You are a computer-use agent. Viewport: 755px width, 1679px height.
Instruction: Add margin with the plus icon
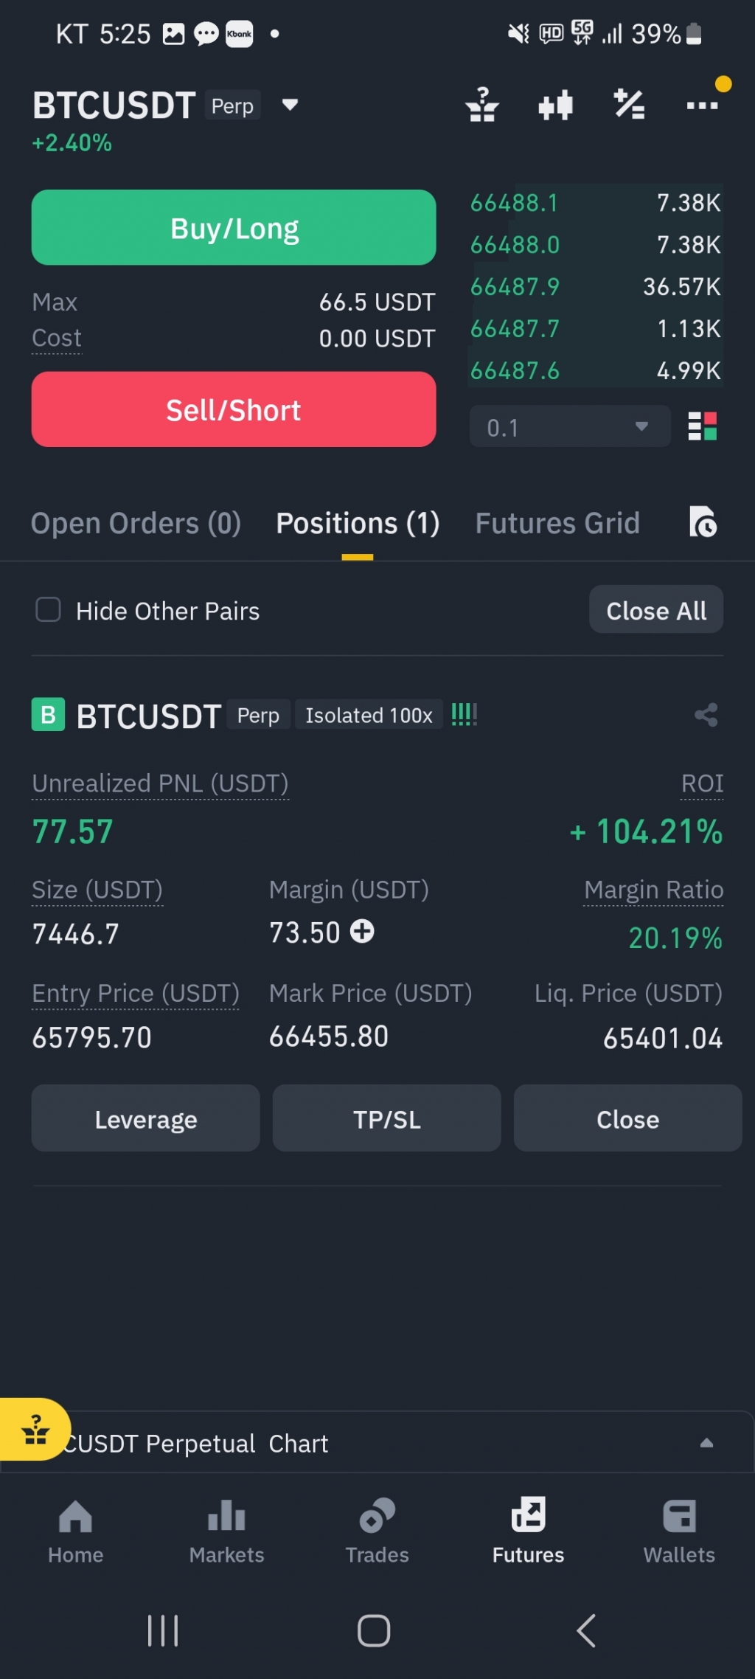click(362, 932)
